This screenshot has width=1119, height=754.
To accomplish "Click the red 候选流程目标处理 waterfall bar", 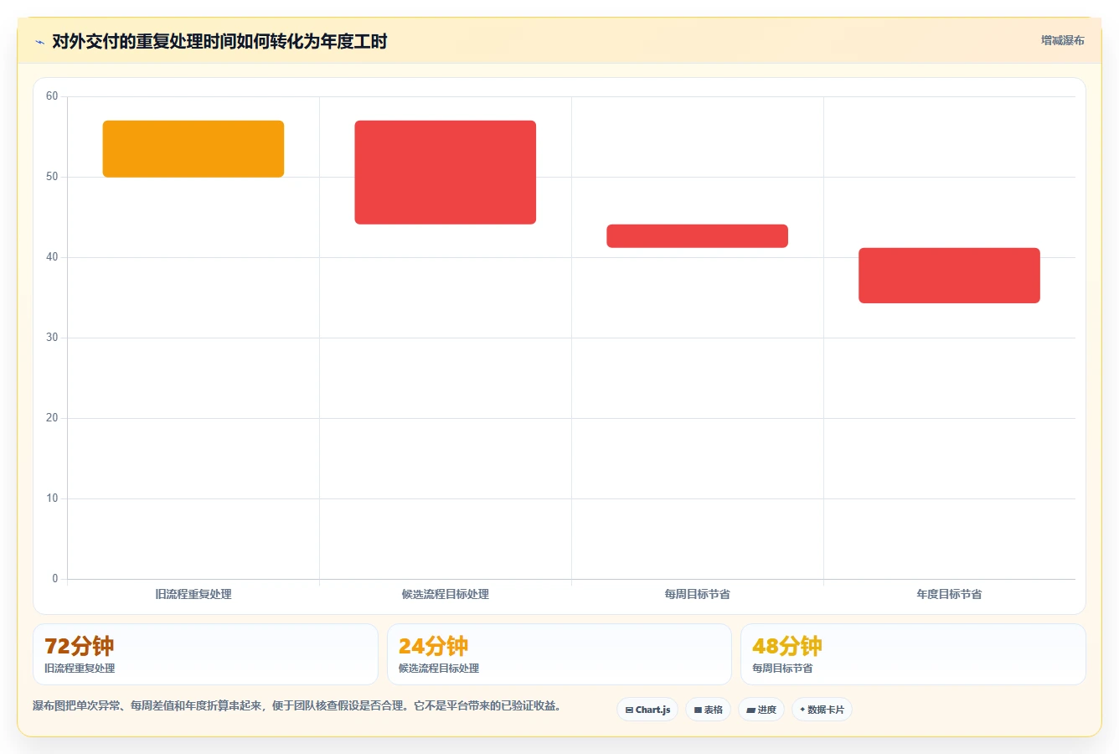I will tap(446, 173).
